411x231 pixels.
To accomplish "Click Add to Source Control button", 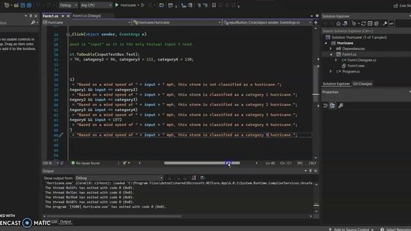I will 351,229.
